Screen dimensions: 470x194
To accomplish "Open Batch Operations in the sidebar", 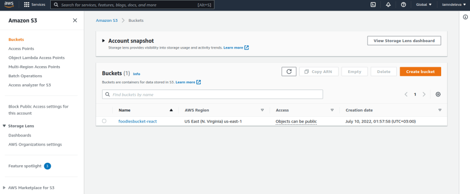I will (25, 76).
